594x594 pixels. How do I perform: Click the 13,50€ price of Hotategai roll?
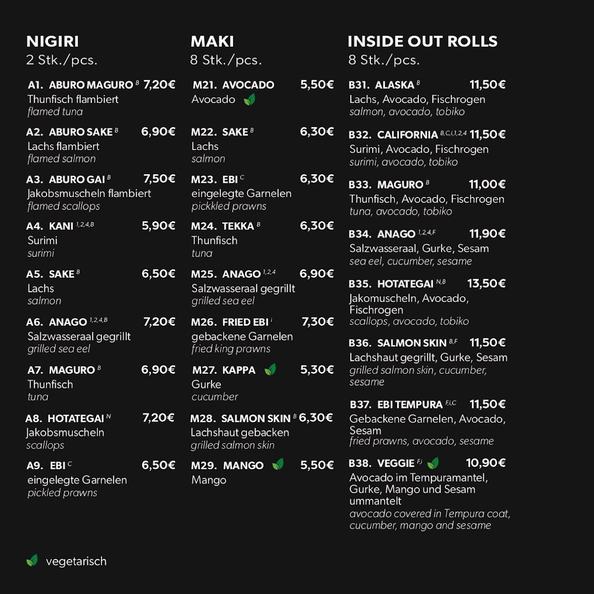click(486, 284)
